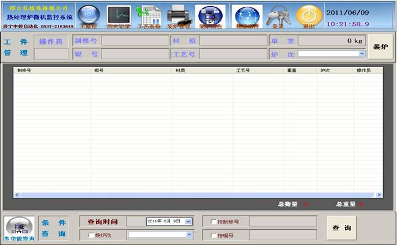Expand the 炉次 dropdown at top right

pos(362,54)
